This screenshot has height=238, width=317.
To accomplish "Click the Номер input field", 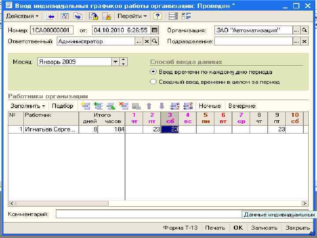I will [x=52, y=30].
